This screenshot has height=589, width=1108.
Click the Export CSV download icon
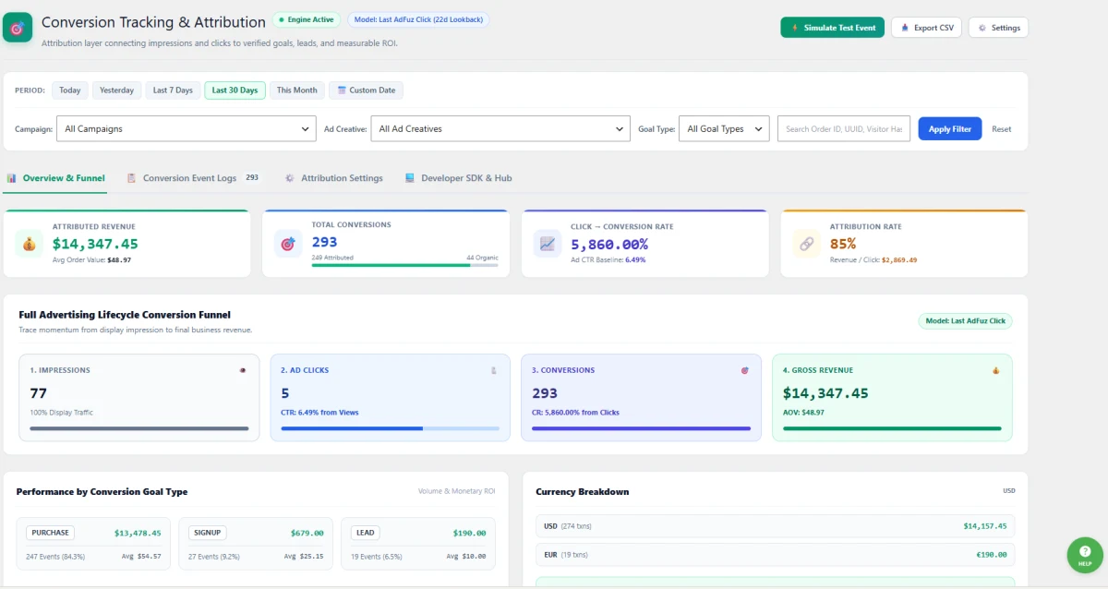(905, 28)
